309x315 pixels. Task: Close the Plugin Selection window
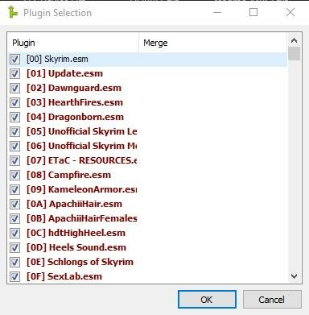[290, 12]
